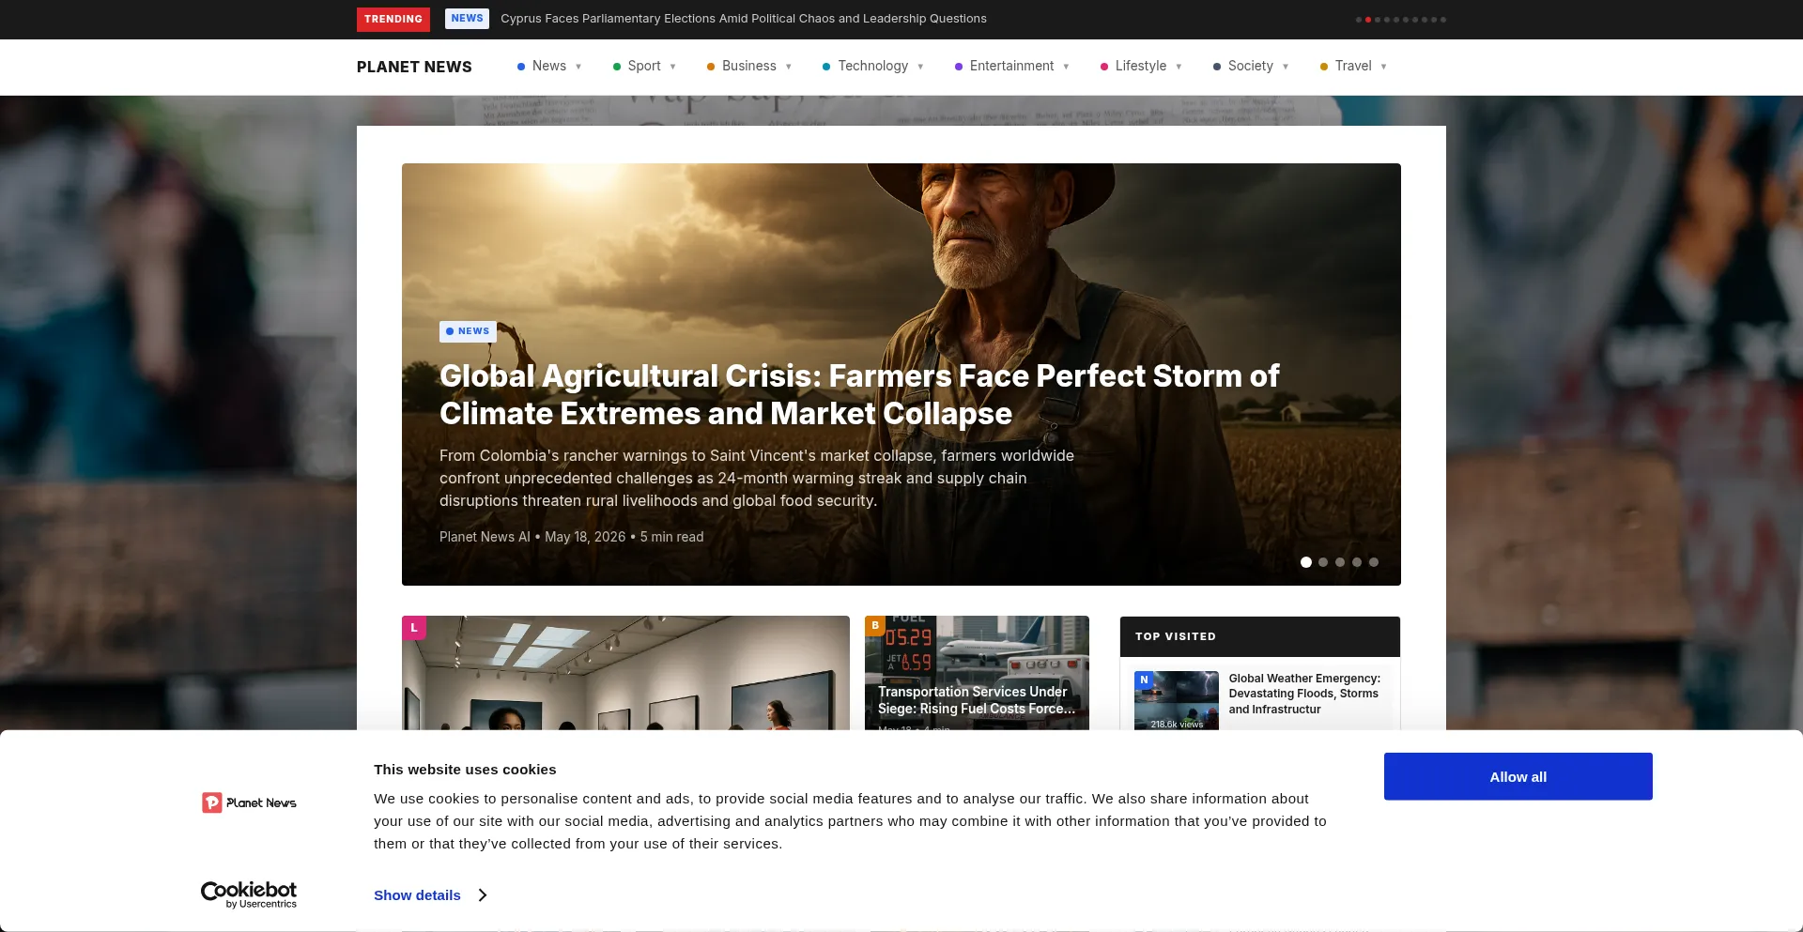Select the first hero carousel dot
1803x932 pixels.
click(x=1306, y=562)
